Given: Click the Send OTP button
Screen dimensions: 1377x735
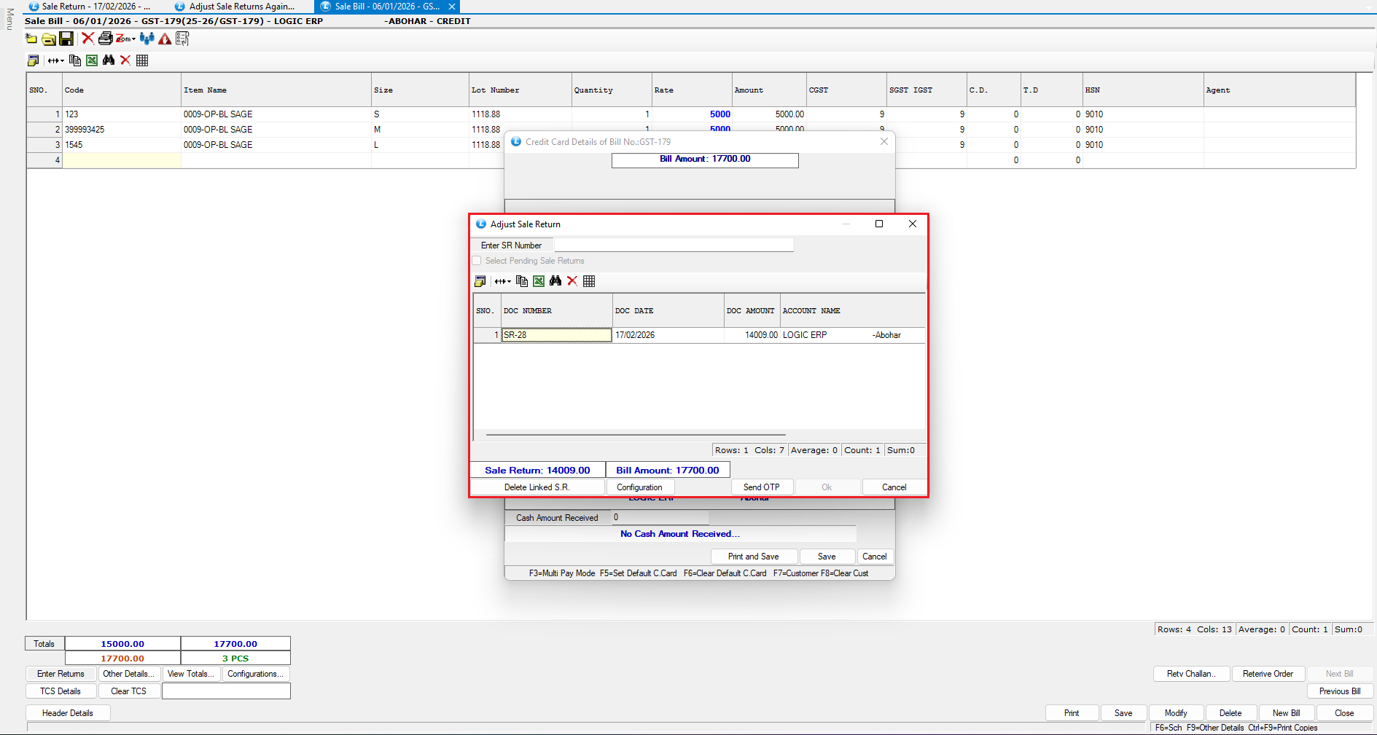Looking at the screenshot, I should (x=761, y=487).
